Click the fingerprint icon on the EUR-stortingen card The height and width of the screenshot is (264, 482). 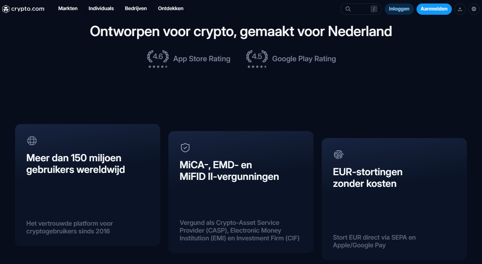click(338, 154)
